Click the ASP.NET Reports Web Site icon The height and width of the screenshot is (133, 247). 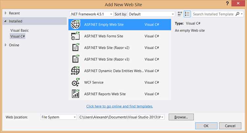click(75, 94)
